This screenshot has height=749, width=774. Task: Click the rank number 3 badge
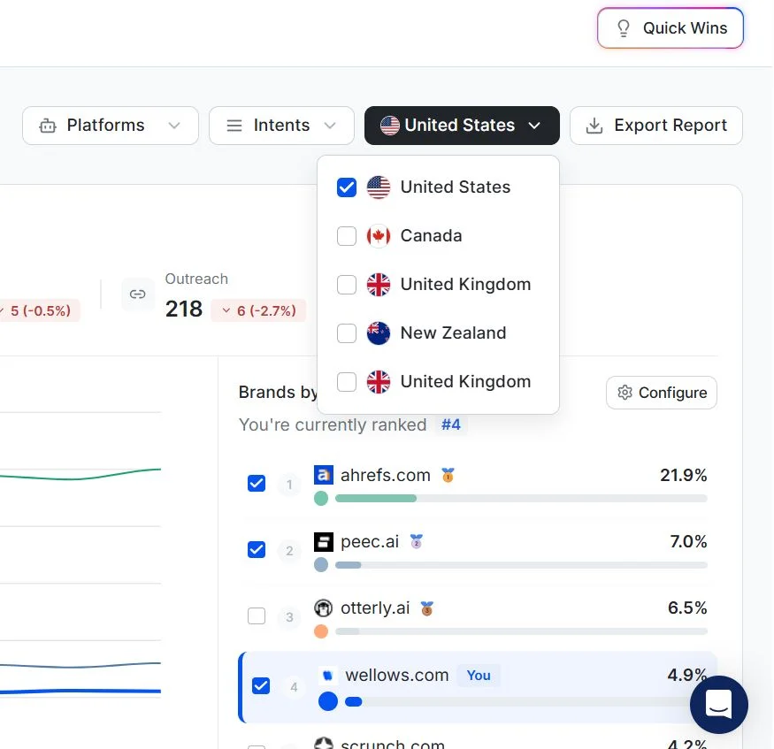pyautogui.click(x=289, y=616)
